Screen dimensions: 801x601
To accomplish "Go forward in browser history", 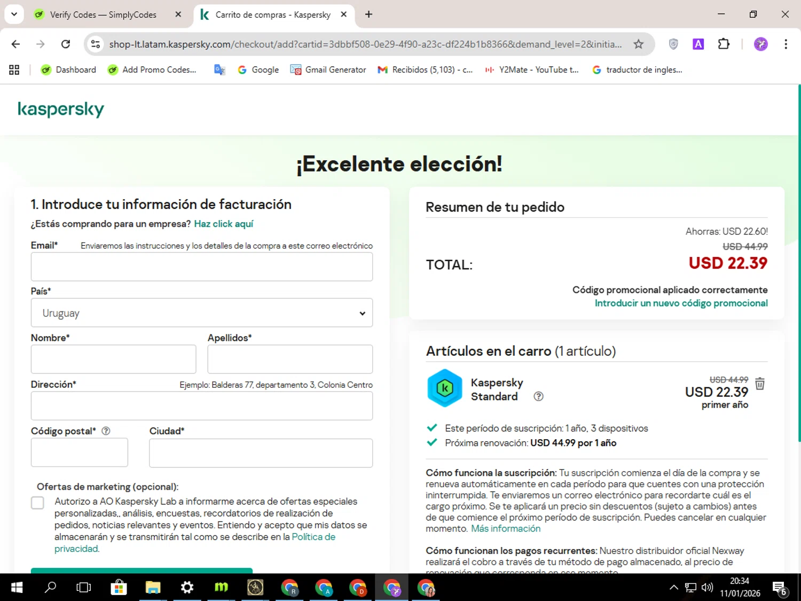I will click(x=41, y=44).
